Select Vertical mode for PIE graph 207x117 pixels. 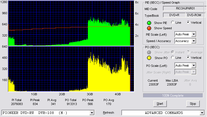pyautogui.click(x=188, y=22)
